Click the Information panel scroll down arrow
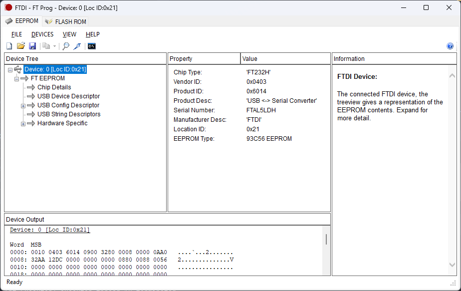 [453, 265]
